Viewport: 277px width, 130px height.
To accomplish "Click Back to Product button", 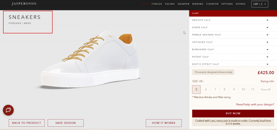I will pos(27,123).
